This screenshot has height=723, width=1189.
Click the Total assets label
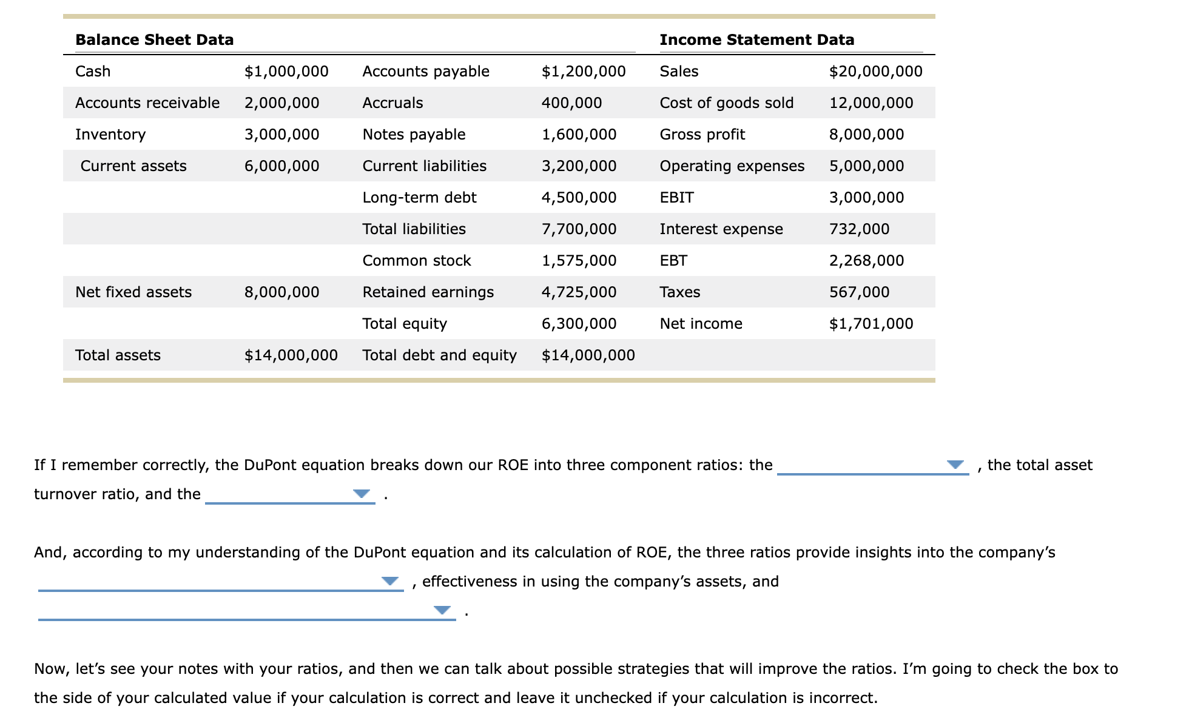pos(118,355)
